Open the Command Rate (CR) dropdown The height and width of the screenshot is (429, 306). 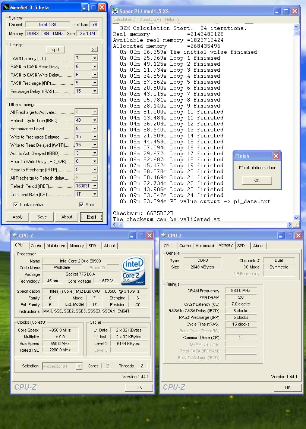(x=95, y=194)
